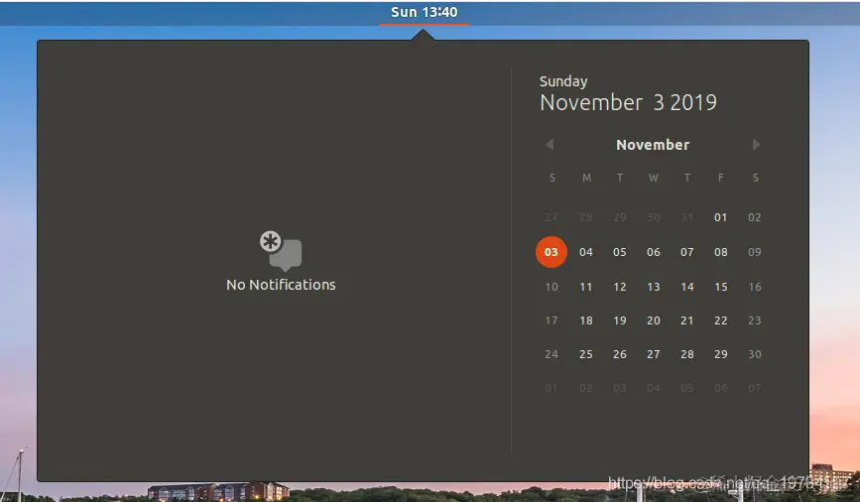Select greyed-out December 06 in the bottom row

click(721, 389)
